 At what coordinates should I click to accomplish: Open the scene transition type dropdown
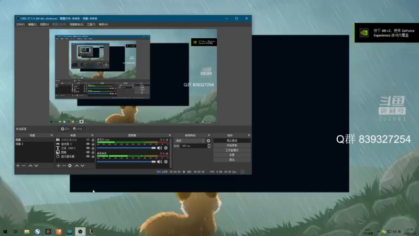pyautogui.click(x=190, y=141)
